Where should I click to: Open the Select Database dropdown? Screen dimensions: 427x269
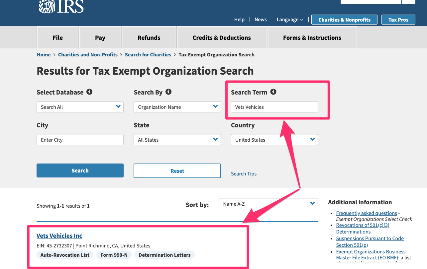coord(80,107)
